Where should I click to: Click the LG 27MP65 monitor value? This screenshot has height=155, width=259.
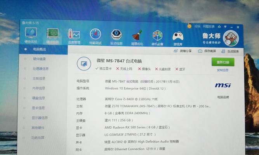[130, 134]
